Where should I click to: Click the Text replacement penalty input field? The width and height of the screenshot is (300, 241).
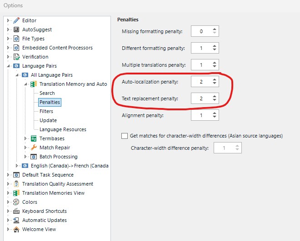[x=201, y=98]
